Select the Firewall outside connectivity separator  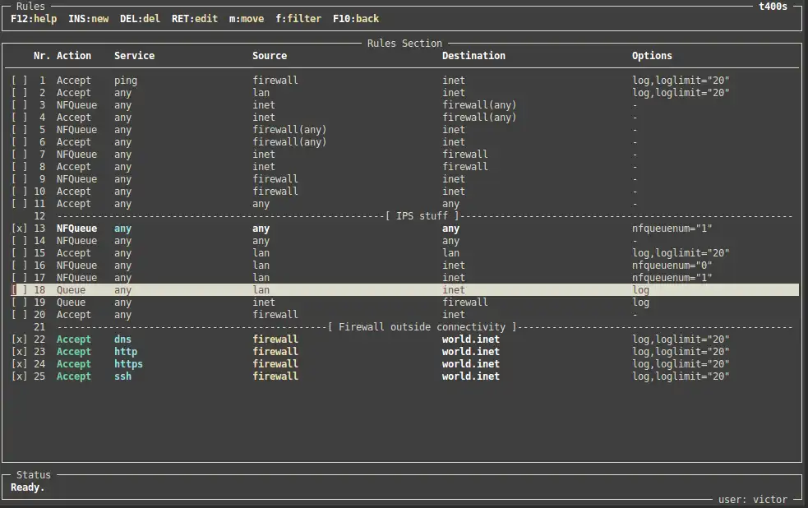[x=422, y=327]
